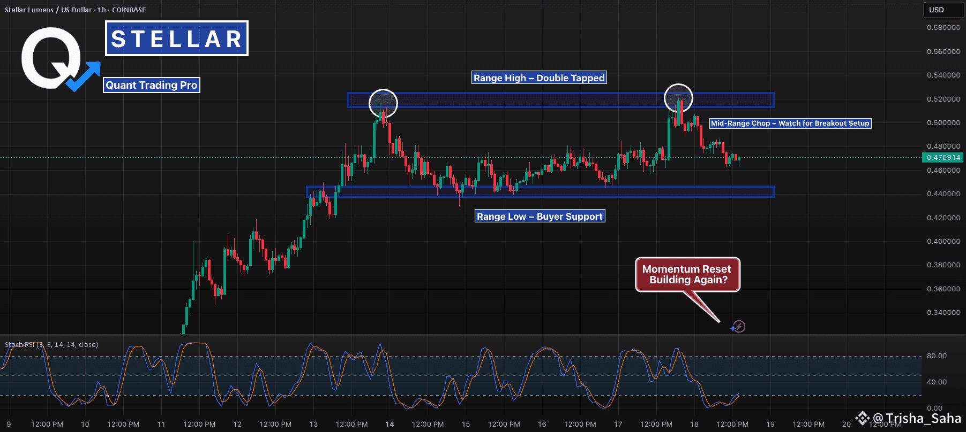Image resolution: width=966 pixels, height=432 pixels.
Task: Click the 40.00 Stoch RSI scale value
Action: (937, 382)
